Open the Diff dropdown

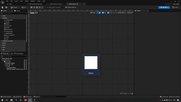point(24,7)
